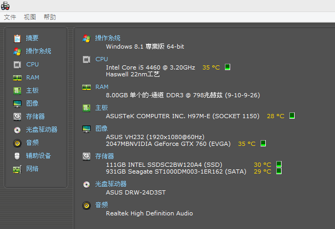
Task: Click Realtek High Definition Audio line
Action: [149, 213]
